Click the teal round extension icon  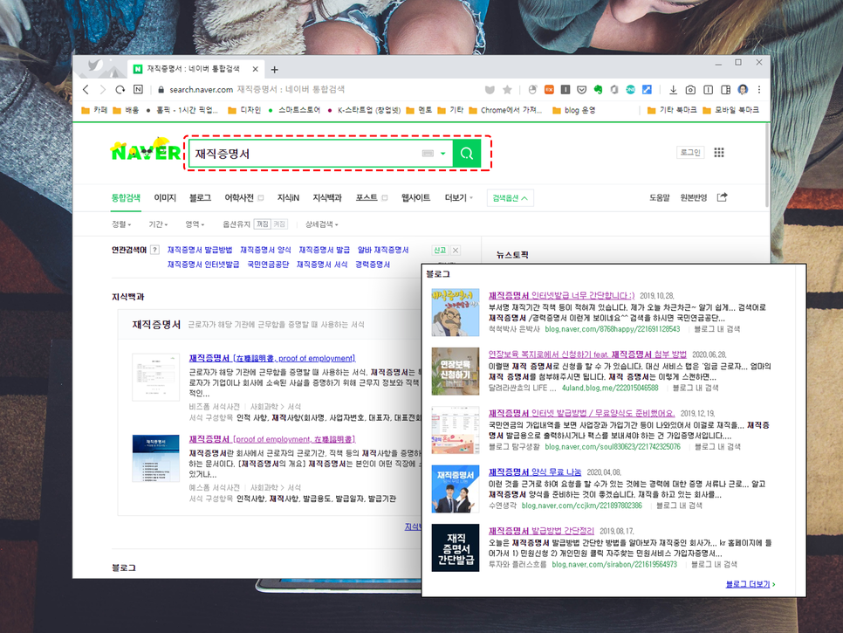click(631, 90)
